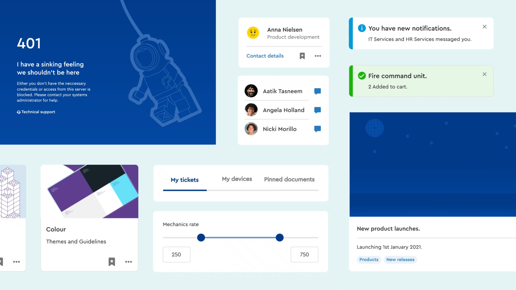
Task: Bookmark the Colour card
Action: coord(112,262)
